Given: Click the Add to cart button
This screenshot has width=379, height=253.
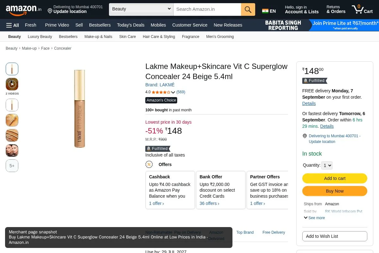Looking at the screenshot, I should coord(335,178).
